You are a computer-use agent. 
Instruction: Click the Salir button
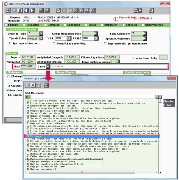169,105
